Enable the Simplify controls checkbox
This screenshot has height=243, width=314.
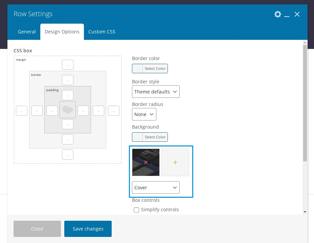coord(136,210)
